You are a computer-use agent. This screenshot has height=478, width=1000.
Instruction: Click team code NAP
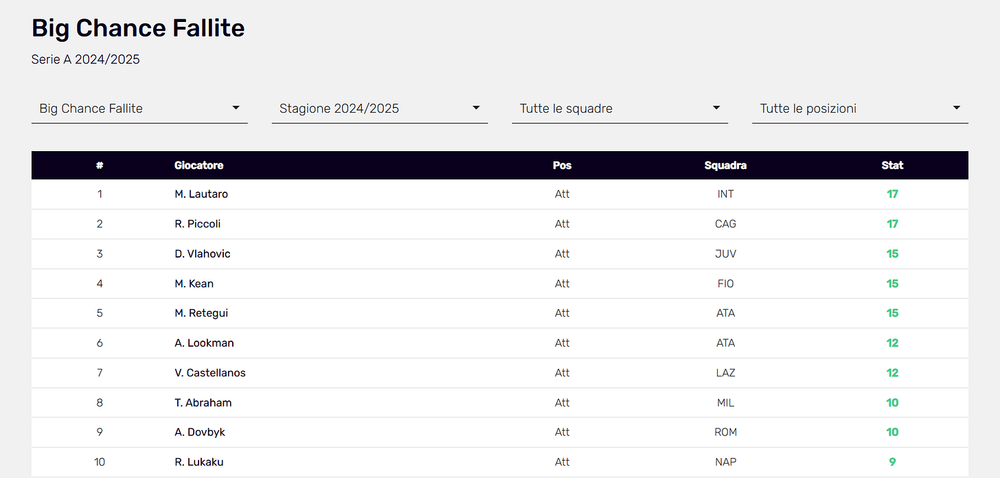point(725,462)
